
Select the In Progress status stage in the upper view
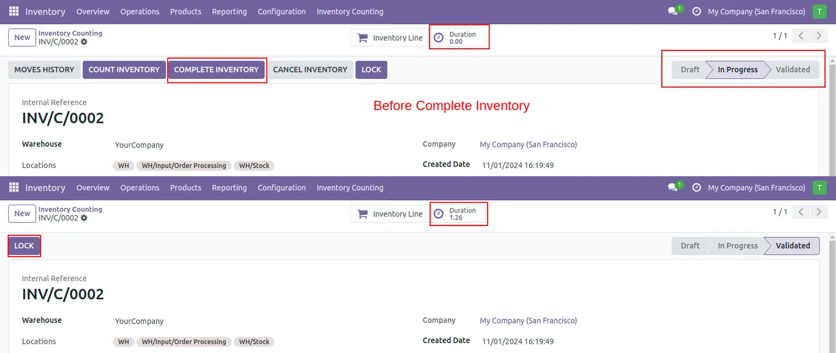[738, 70]
